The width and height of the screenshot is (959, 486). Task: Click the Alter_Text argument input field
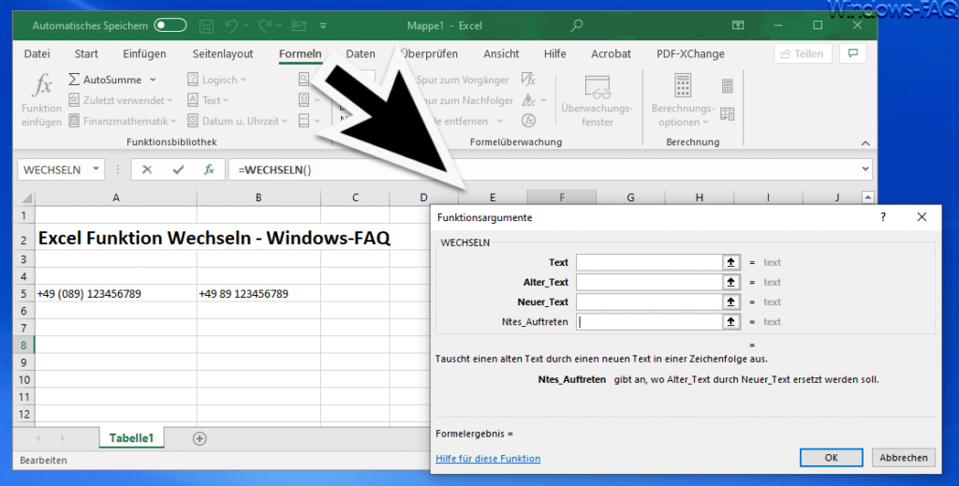pyautogui.click(x=650, y=282)
